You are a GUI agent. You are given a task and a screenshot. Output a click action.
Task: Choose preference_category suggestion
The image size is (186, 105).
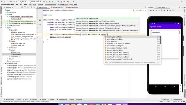pyautogui.click(x=132, y=46)
